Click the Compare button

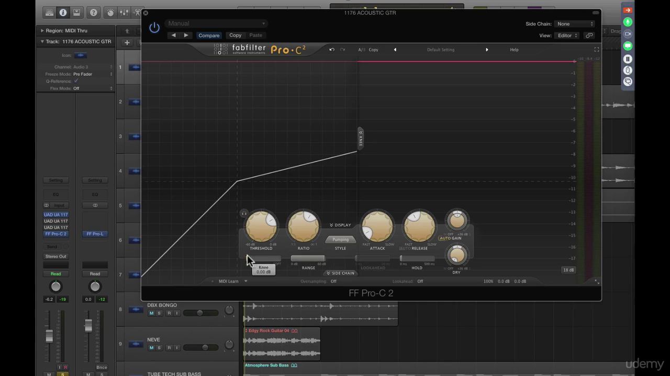(x=209, y=36)
